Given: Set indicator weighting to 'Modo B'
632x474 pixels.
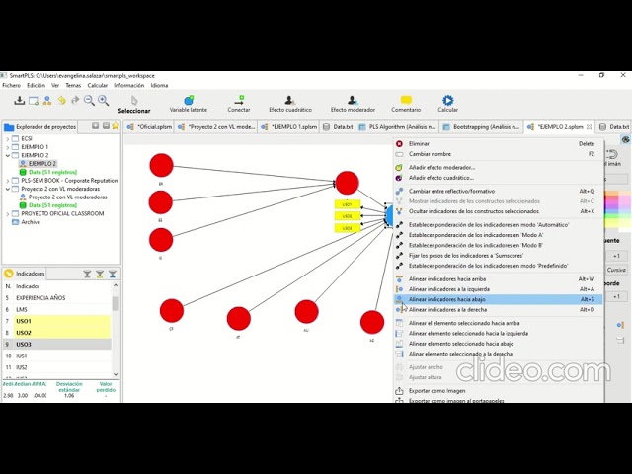Looking at the screenshot, I should 498,245.
